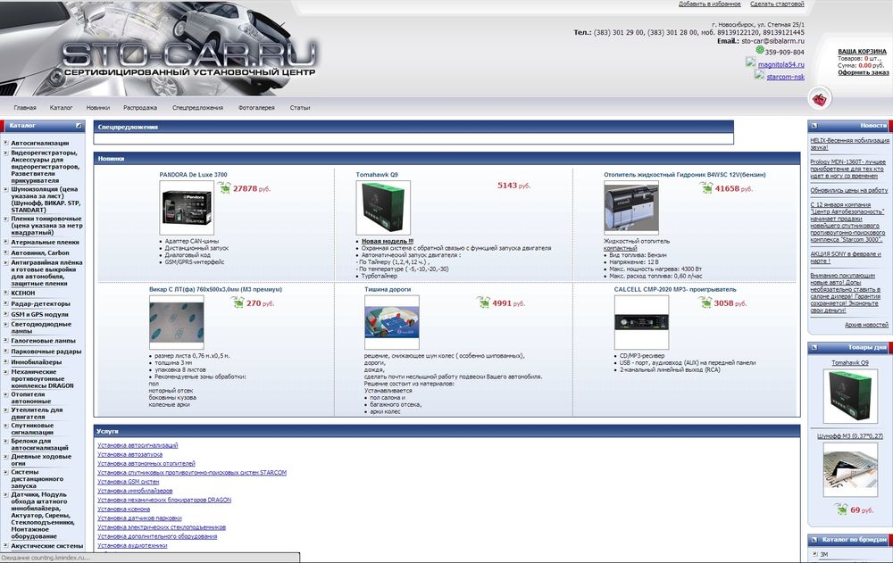Open the starcom-nsk link
Viewport: 893px width, 563px height.
tap(785, 77)
